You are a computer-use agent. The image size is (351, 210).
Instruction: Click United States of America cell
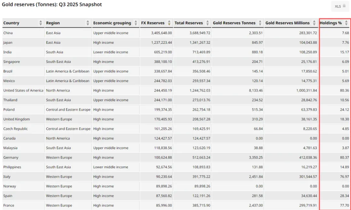(x=23, y=90)
